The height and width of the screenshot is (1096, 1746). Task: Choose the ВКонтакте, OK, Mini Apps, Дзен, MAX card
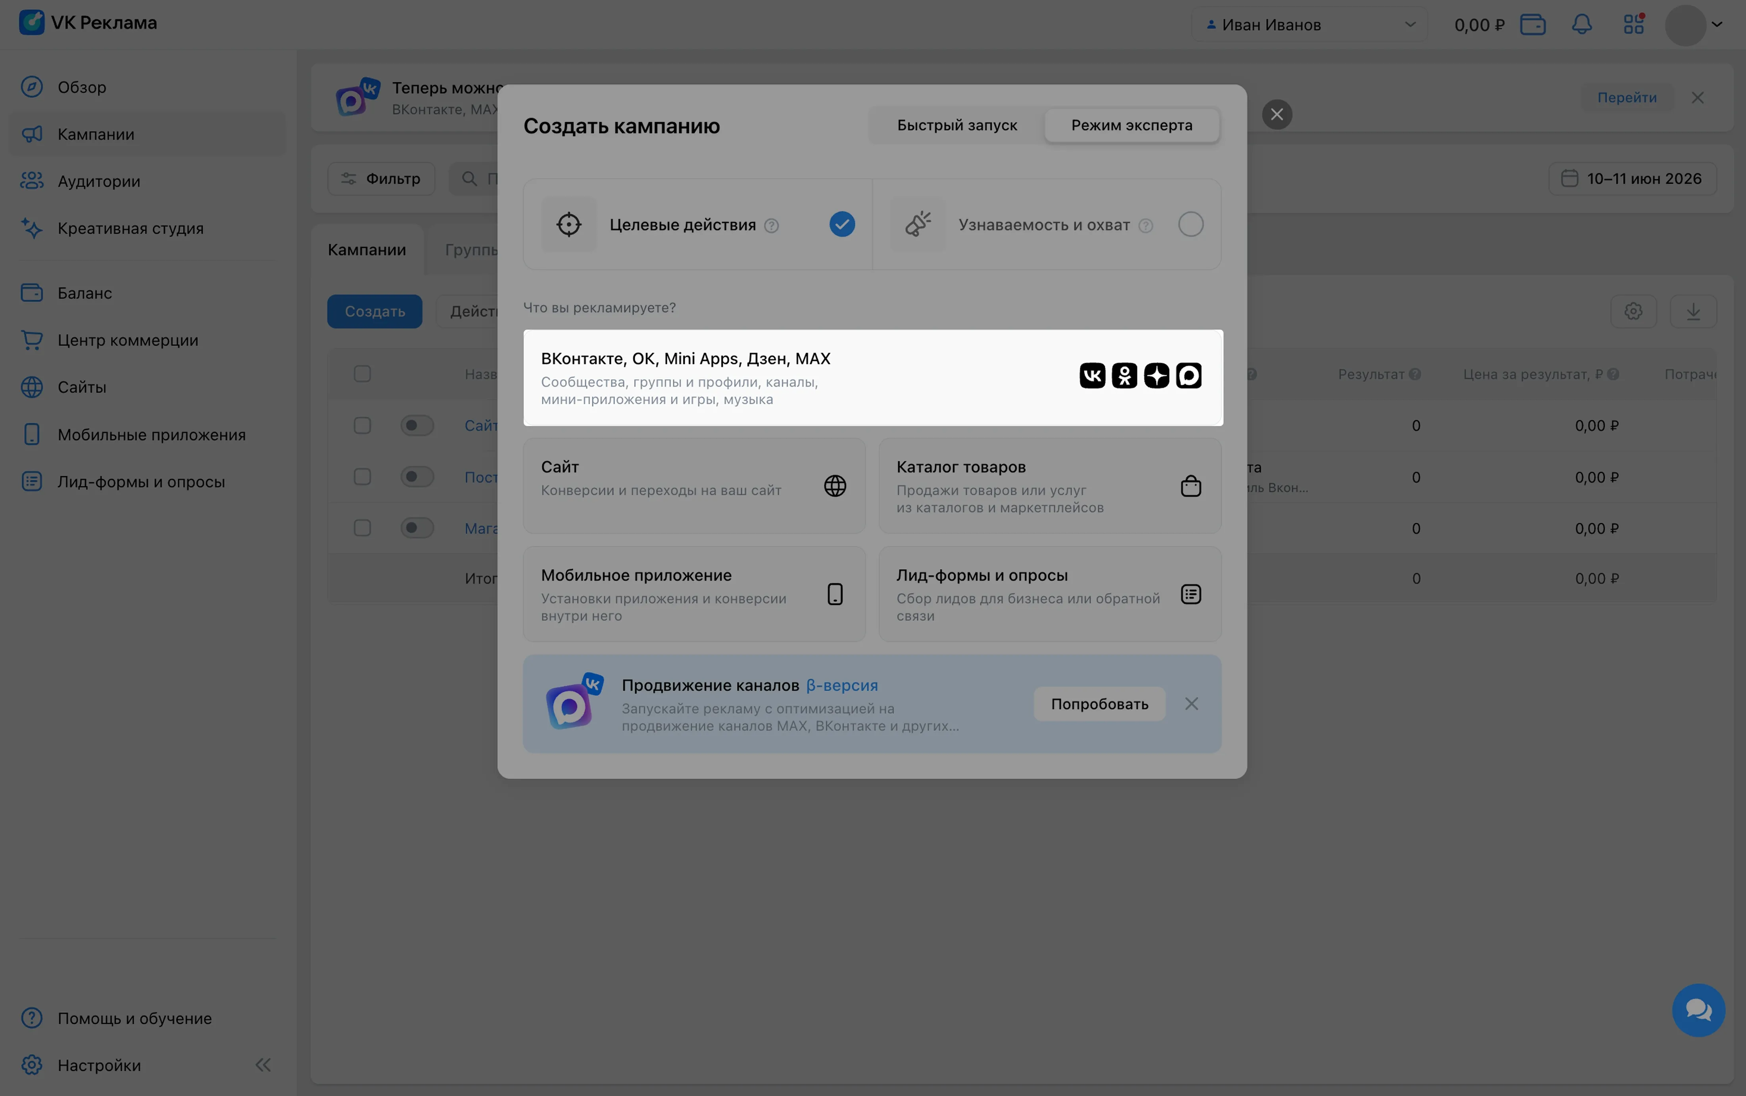873,378
